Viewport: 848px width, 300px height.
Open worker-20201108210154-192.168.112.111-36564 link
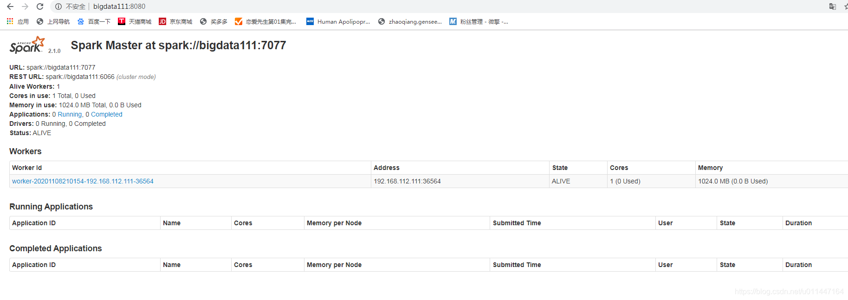pyautogui.click(x=83, y=181)
